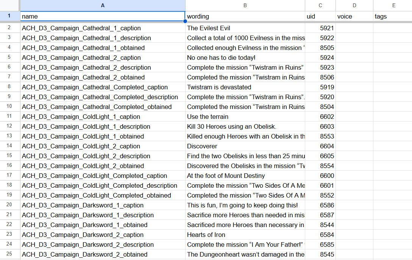Select the 'tags' header cell

(392, 16)
